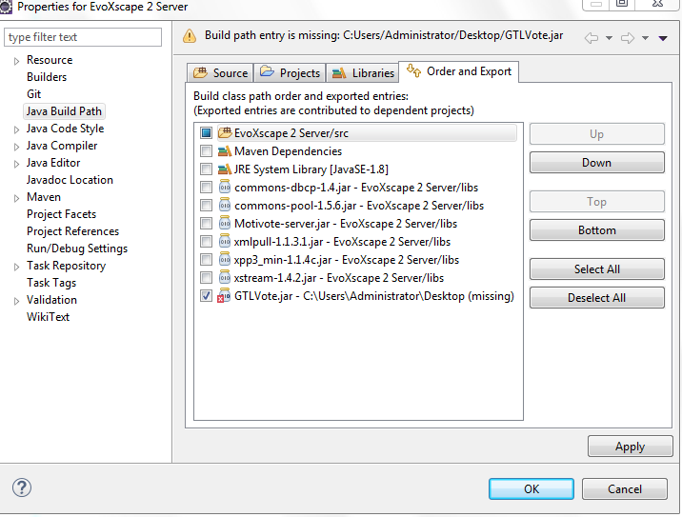
Task: Select the GTLVote.jar missing entry text
Action: [x=374, y=296]
